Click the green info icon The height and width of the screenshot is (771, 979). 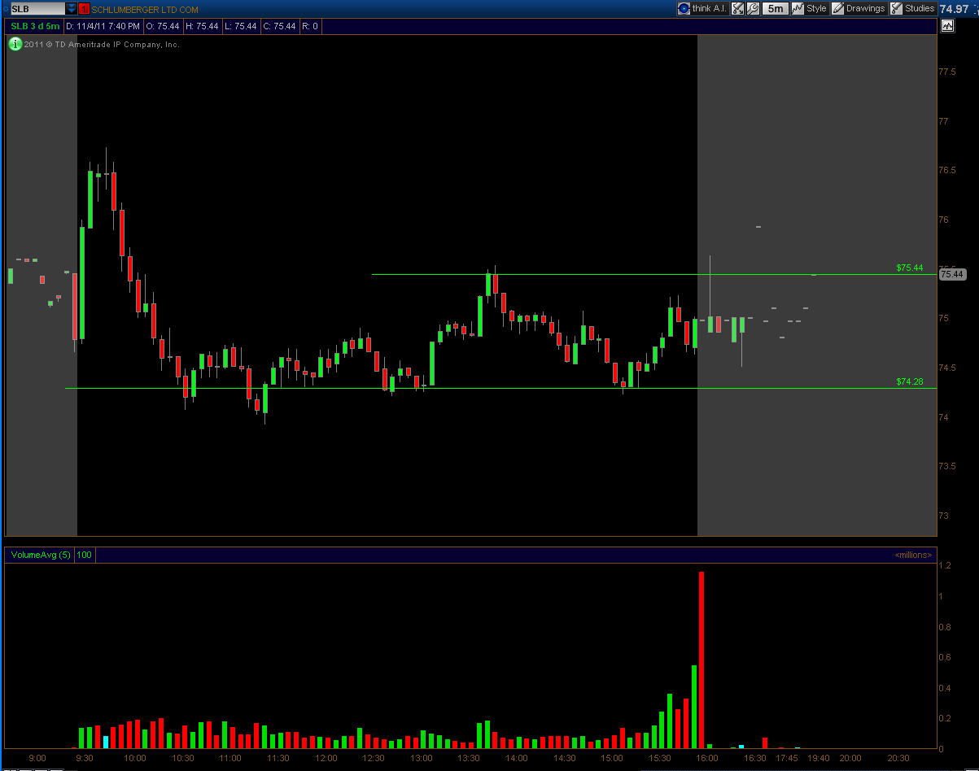pyautogui.click(x=15, y=44)
